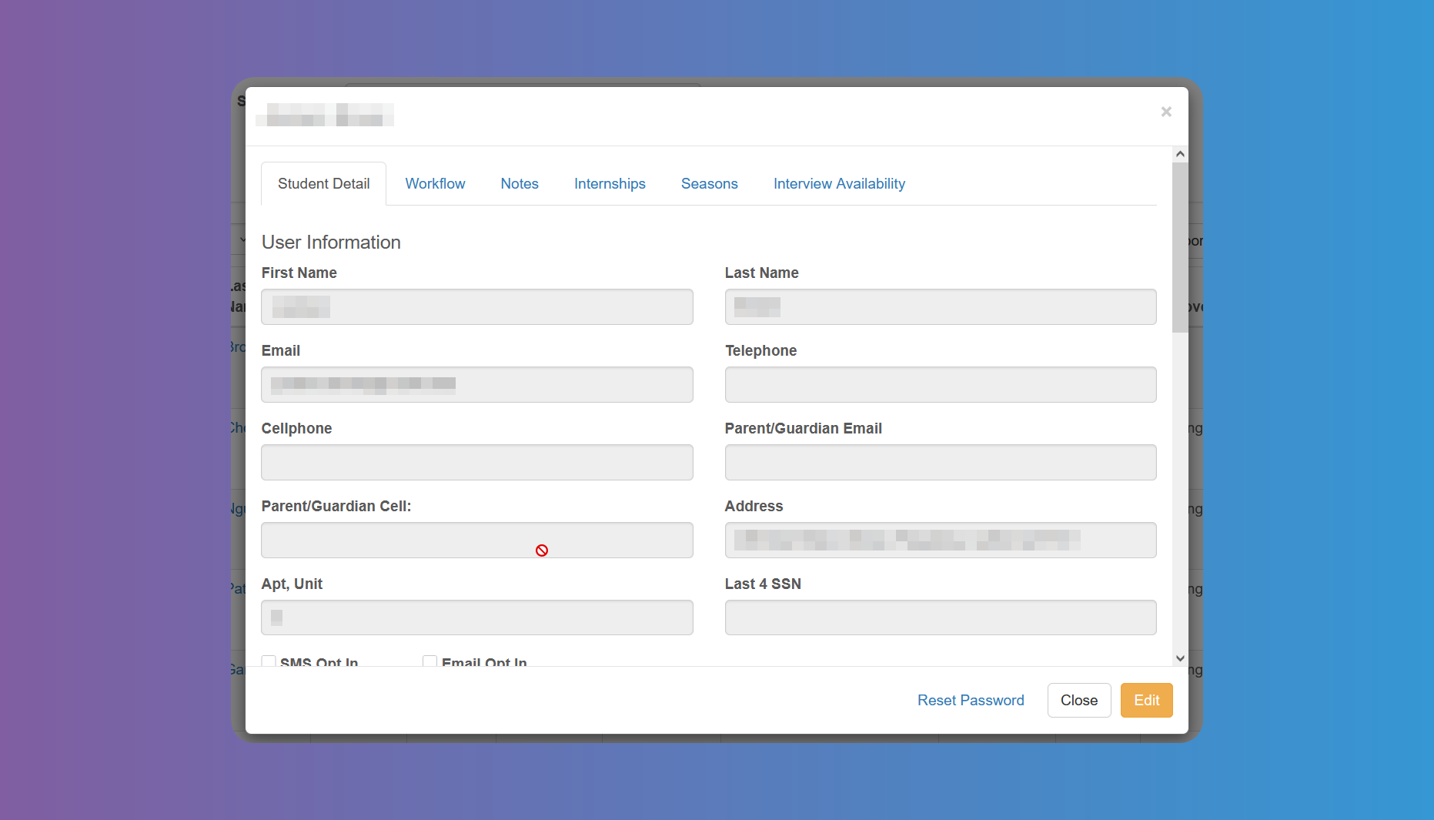The image size is (1434, 820).
Task: Focus the Cellphone field
Action: [x=476, y=463]
